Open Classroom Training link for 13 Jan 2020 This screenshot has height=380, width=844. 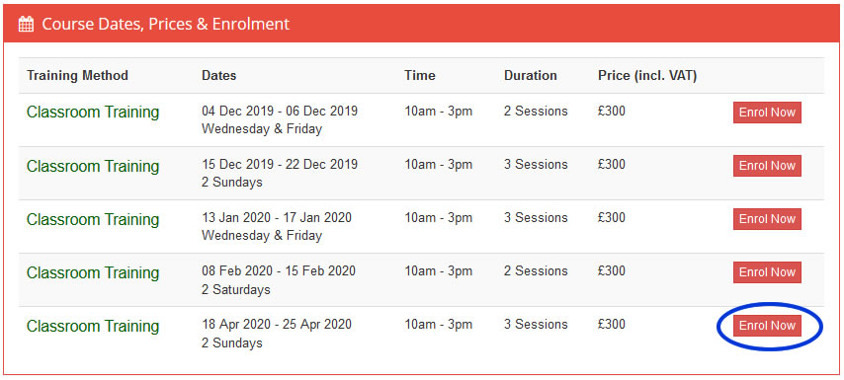[x=93, y=219]
